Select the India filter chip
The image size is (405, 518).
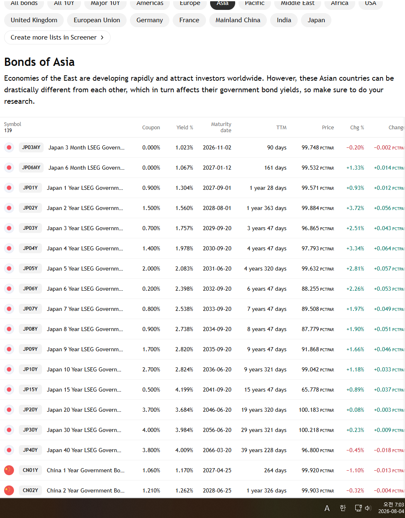284,20
